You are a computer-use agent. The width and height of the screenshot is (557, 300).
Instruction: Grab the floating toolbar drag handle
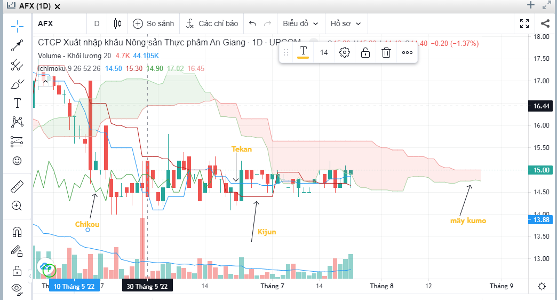286,53
